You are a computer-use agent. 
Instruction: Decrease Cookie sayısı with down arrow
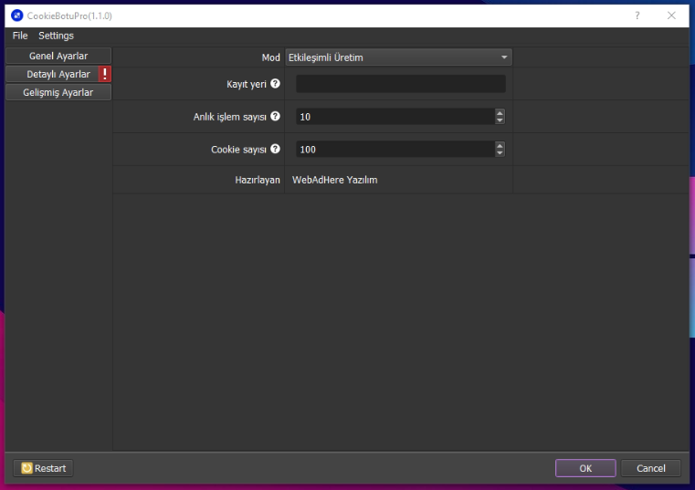point(500,153)
